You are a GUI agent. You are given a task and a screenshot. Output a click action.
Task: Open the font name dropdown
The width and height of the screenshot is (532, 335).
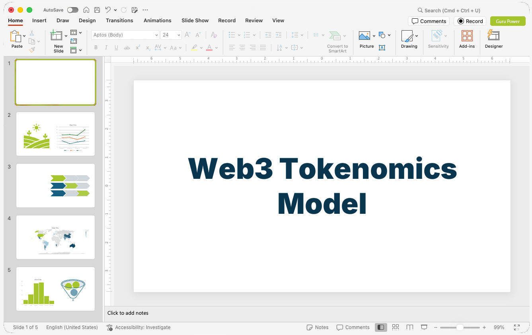156,35
